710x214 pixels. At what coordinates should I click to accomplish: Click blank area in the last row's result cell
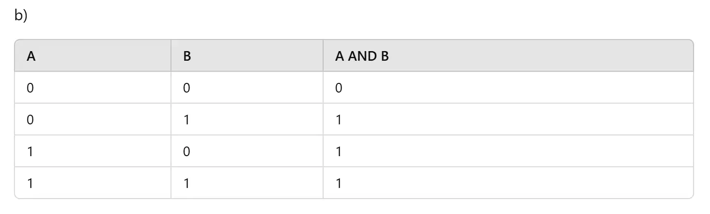[517, 183]
